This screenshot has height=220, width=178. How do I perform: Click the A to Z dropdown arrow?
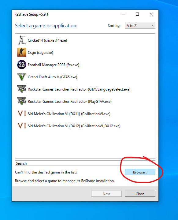152,25
